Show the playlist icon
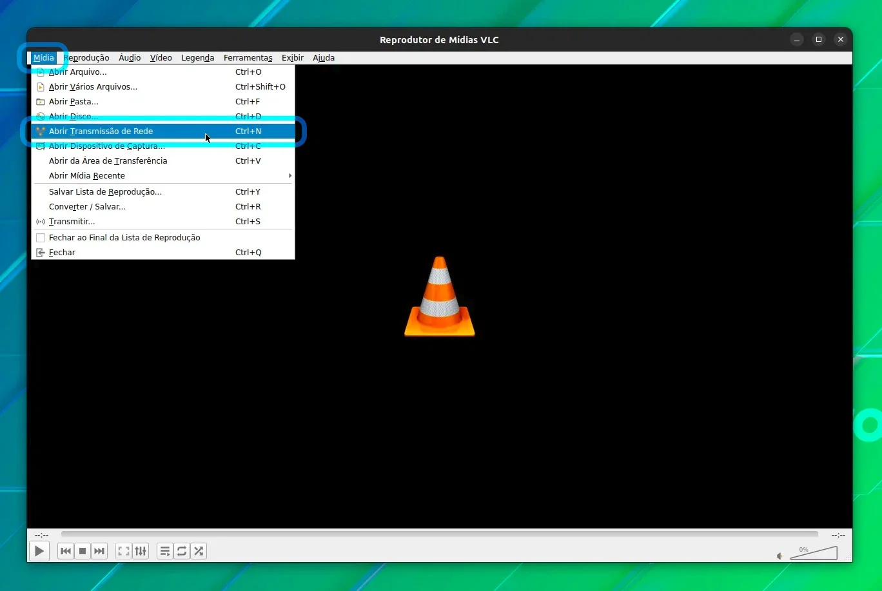This screenshot has height=591, width=882. point(165,551)
